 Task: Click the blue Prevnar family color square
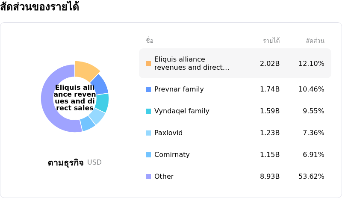click(148, 89)
